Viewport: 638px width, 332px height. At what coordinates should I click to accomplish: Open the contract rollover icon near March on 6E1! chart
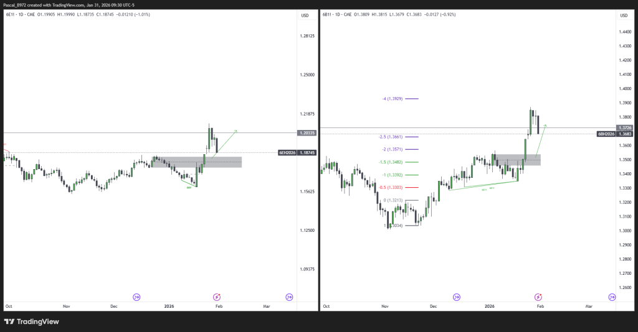289,297
